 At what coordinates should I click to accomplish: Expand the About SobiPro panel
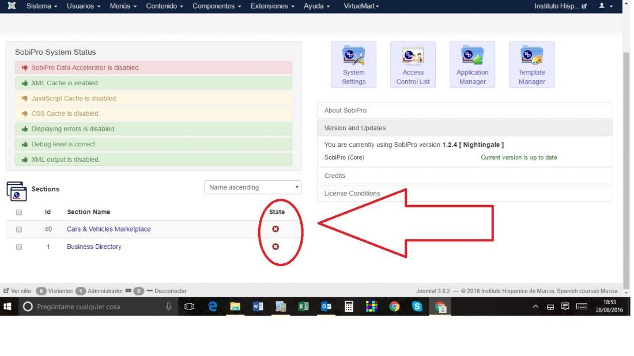pos(465,111)
